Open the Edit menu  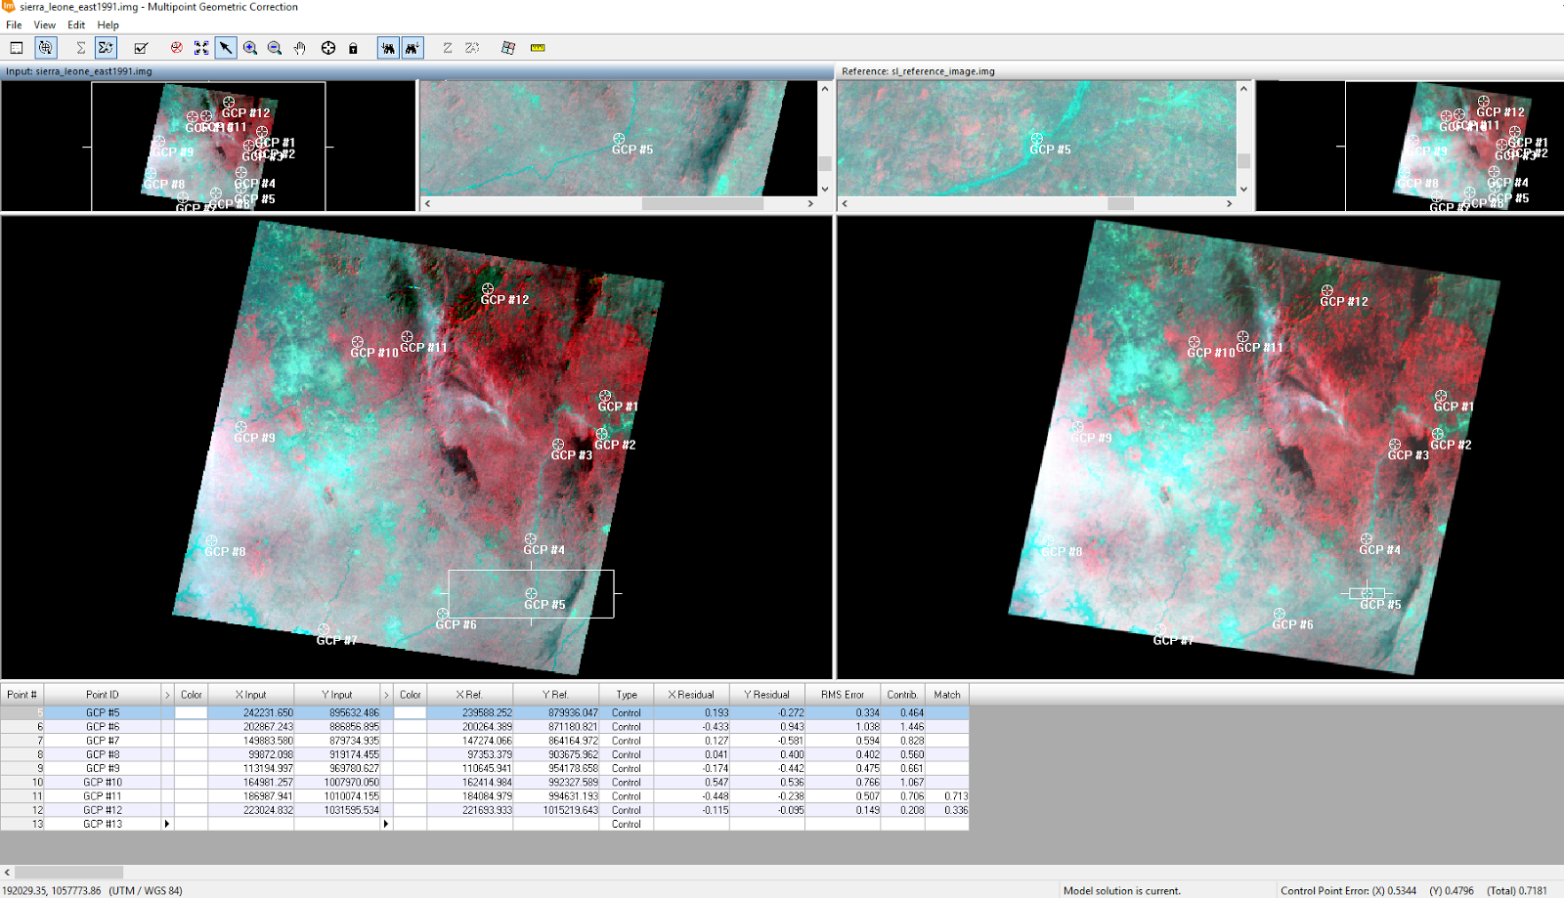tap(75, 25)
